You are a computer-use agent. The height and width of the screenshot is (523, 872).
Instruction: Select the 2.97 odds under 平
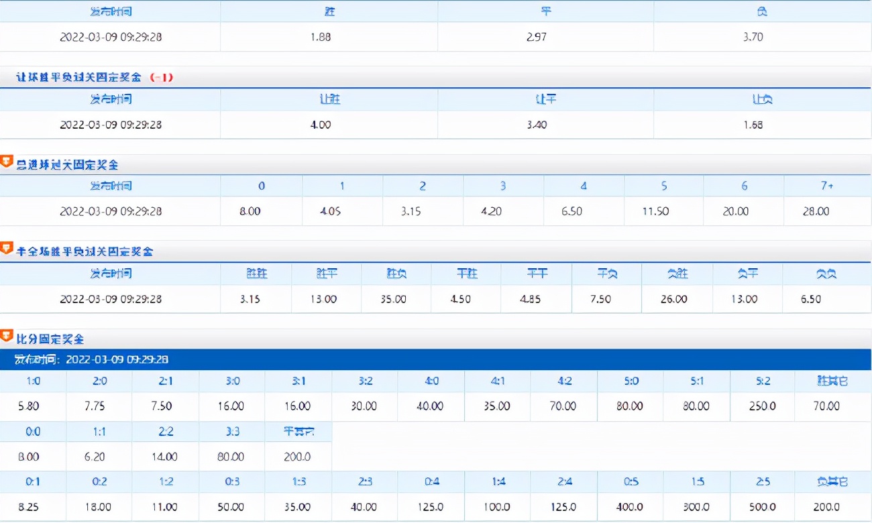coord(537,38)
